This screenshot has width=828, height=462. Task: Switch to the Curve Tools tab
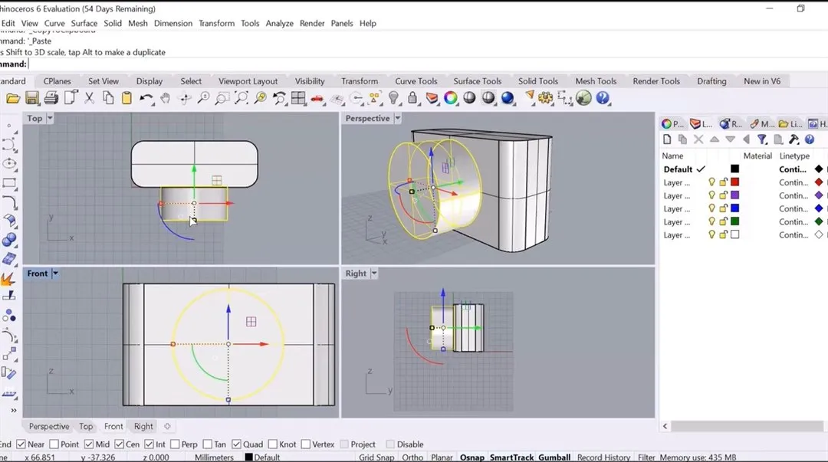tap(416, 80)
